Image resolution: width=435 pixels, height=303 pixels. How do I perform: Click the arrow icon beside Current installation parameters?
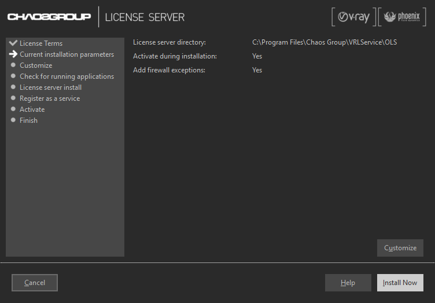click(13, 54)
